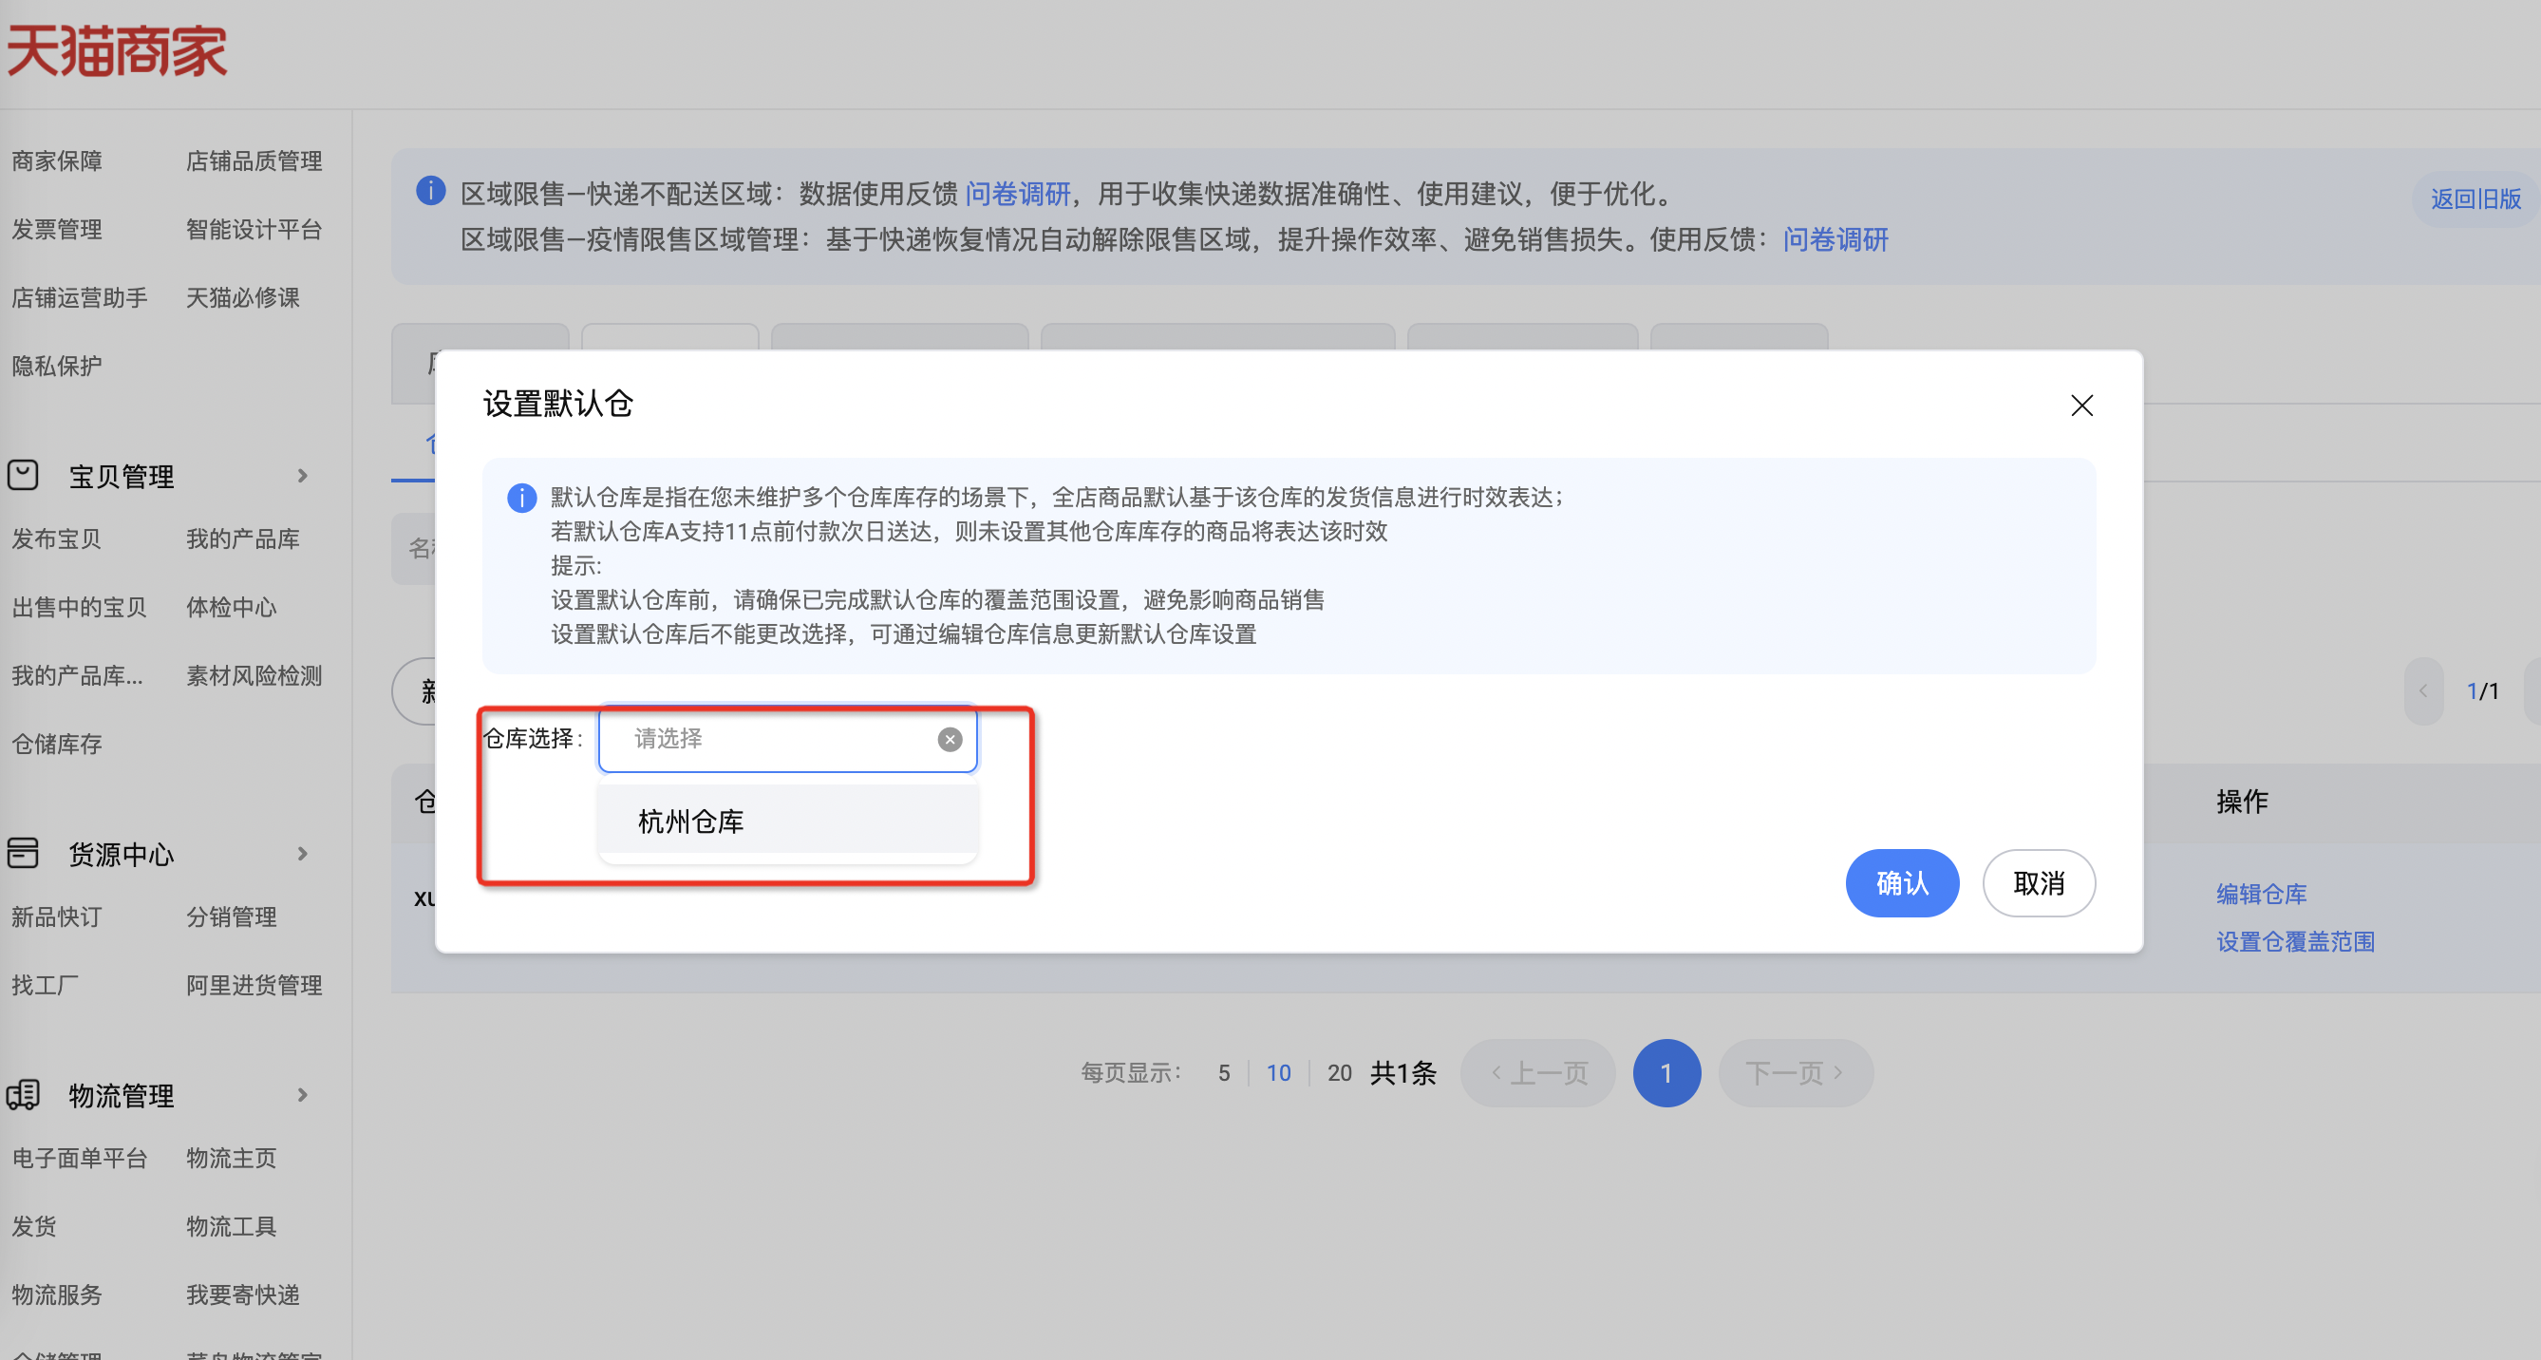The image size is (2541, 1360).
Task: Open 店铺品质管理 in sidebar
Action: [254, 161]
